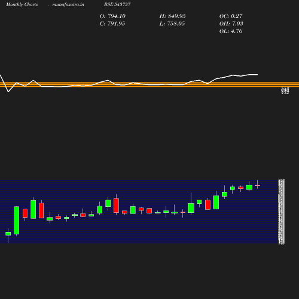
Task: Click the latest small red candlestick
Action: 258,185
